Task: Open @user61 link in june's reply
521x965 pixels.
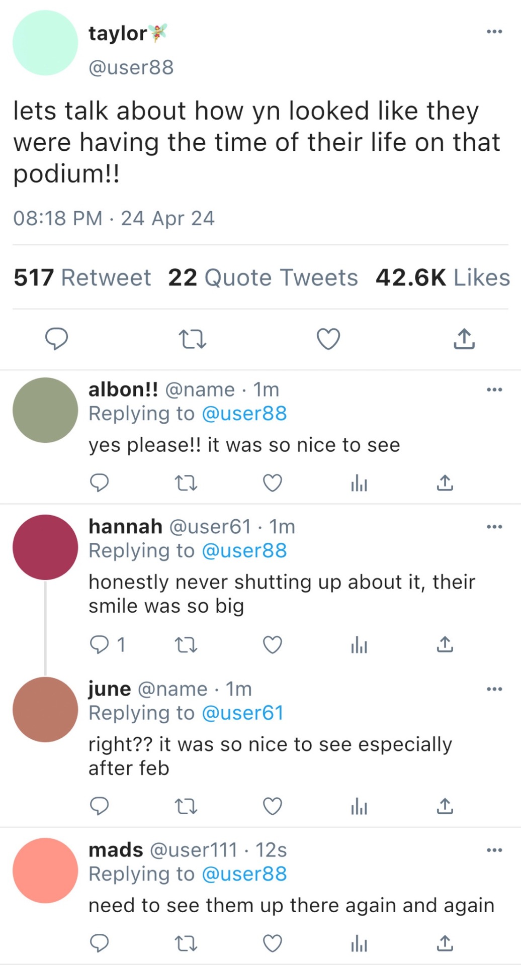Action: pyautogui.click(x=242, y=713)
